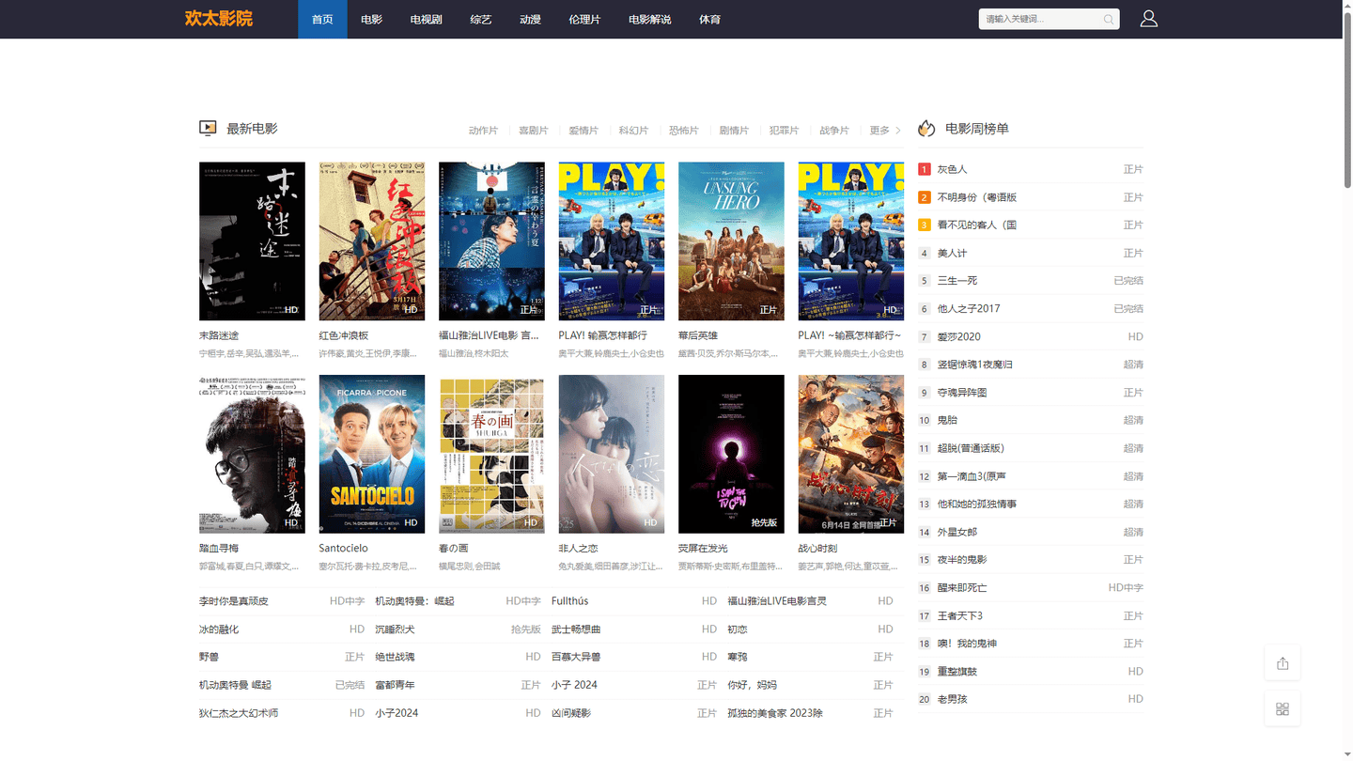Open the 末路迷途 poster
This screenshot has height=761, width=1353.
(x=252, y=241)
